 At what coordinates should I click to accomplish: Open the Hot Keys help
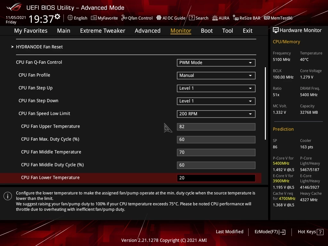click(310, 232)
